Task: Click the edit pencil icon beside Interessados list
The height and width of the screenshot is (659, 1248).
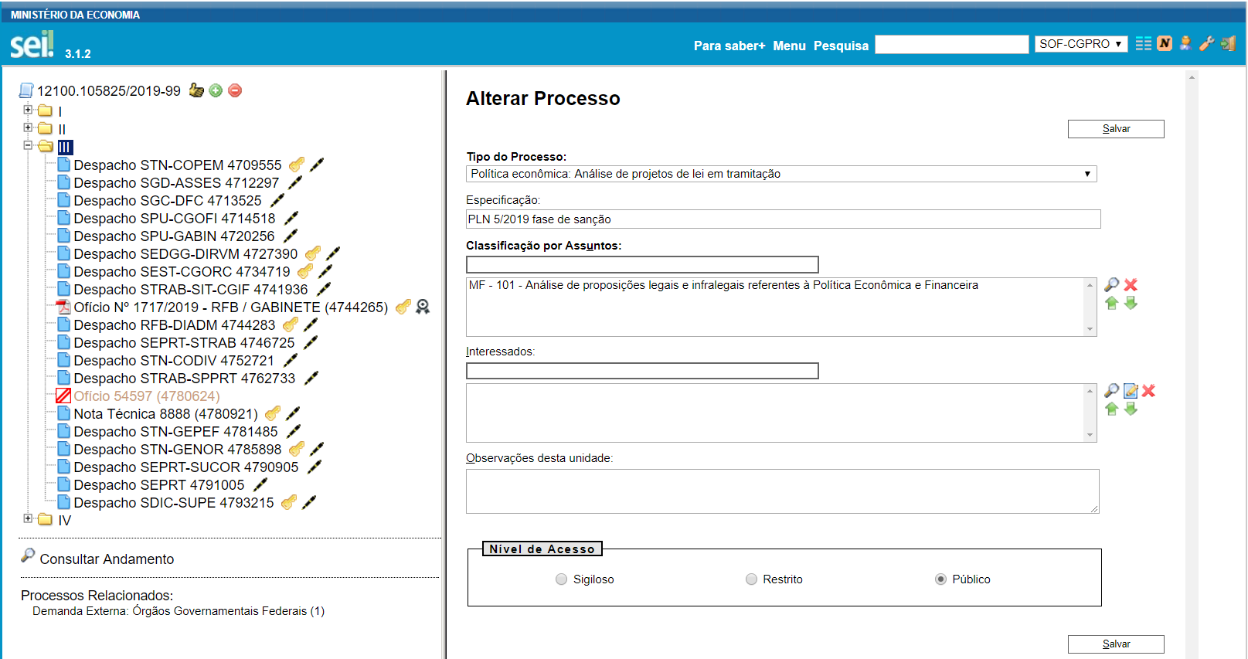Action: pos(1130,390)
